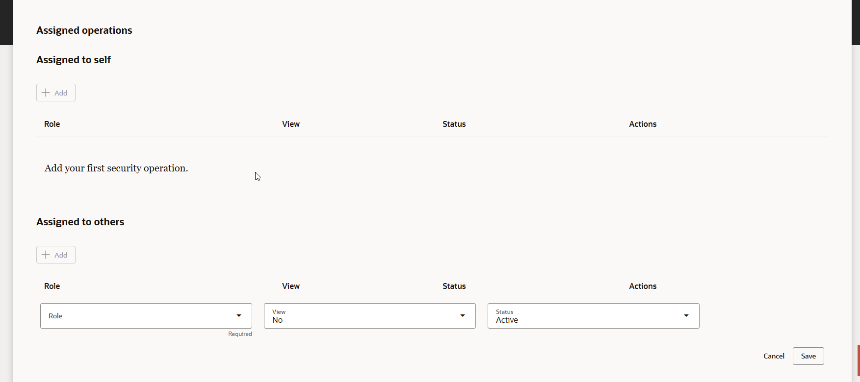Cancel the current changes

(774, 356)
